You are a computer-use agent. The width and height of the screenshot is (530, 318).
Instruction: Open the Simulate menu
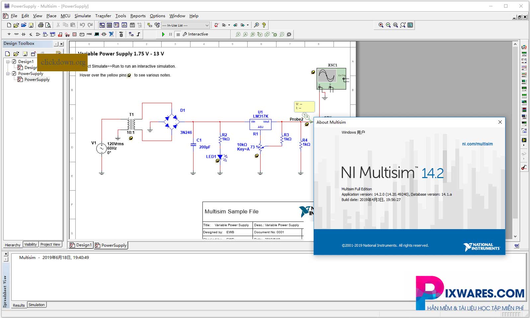pos(82,16)
